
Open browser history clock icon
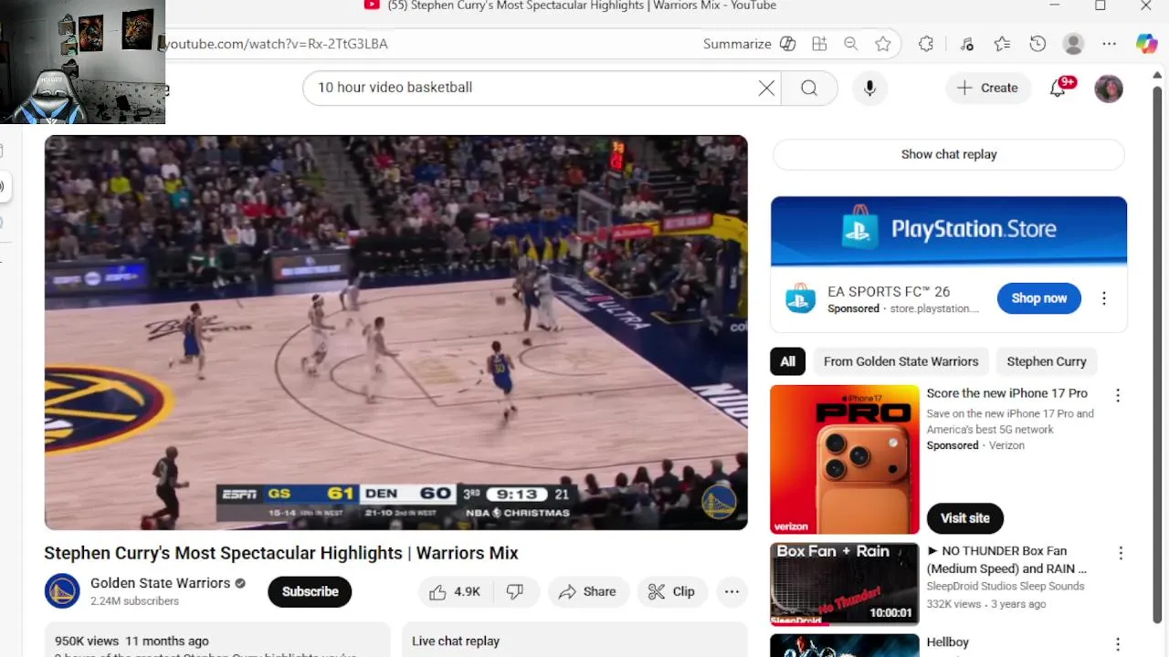click(1037, 44)
